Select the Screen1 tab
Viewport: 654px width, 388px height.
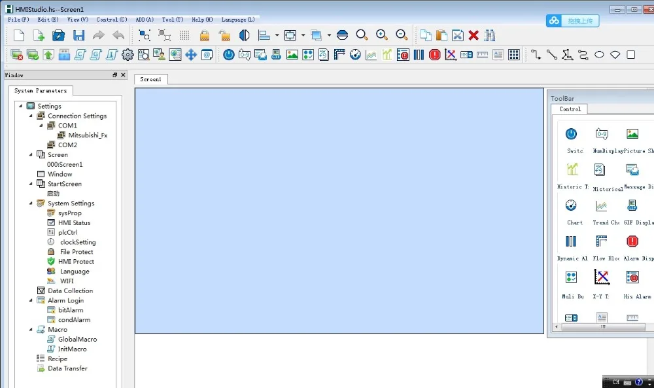(x=150, y=79)
